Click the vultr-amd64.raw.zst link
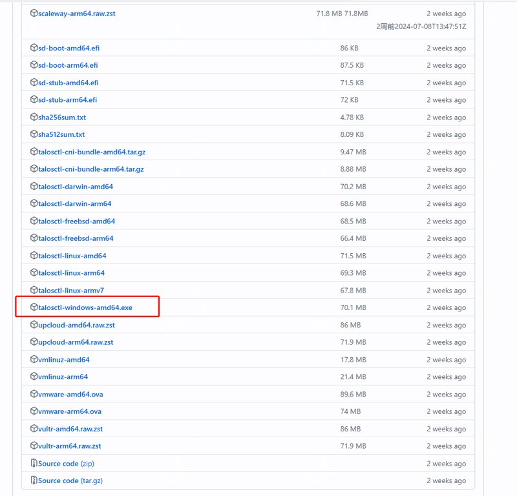Screen dimensions: 517x496 (x=70, y=429)
